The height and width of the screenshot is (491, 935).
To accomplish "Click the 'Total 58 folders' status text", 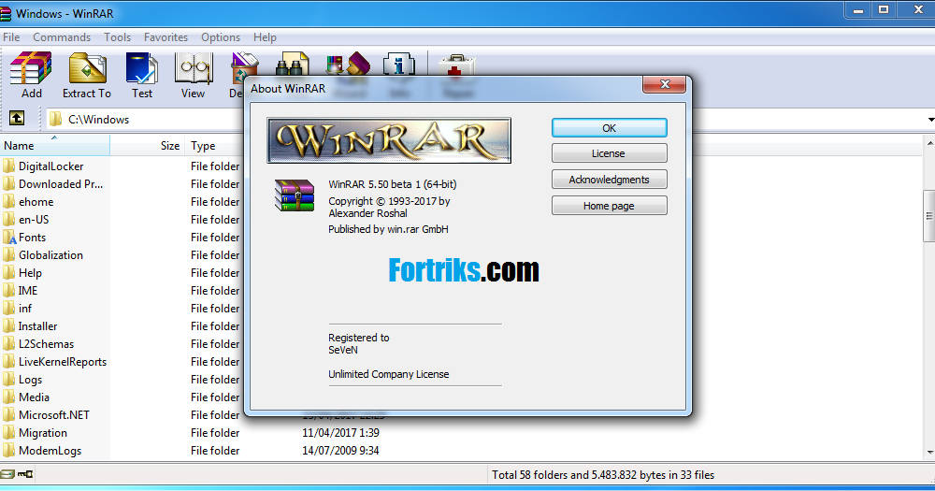I will click(x=603, y=475).
